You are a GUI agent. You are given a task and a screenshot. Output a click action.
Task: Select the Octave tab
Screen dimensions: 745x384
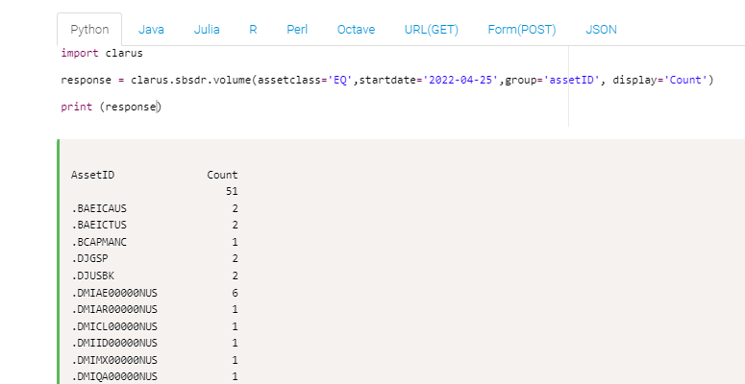pos(356,30)
